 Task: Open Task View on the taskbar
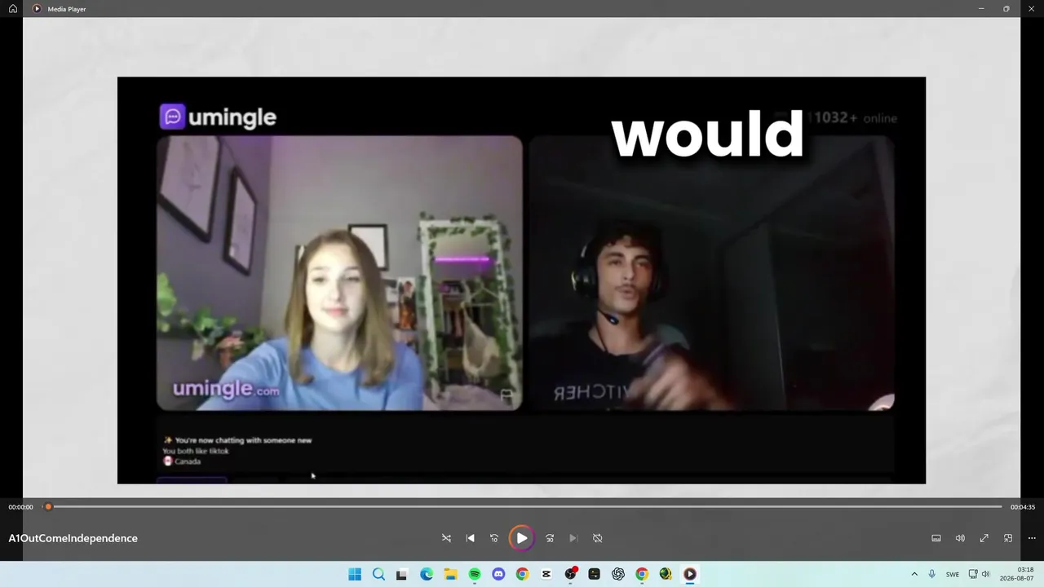(402, 574)
